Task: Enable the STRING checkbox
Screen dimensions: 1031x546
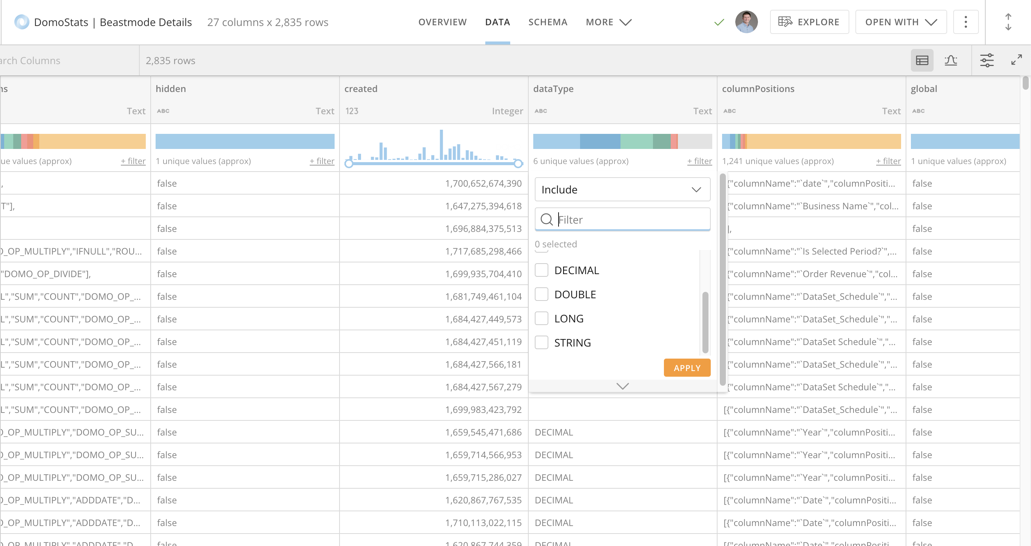Action: coord(542,342)
